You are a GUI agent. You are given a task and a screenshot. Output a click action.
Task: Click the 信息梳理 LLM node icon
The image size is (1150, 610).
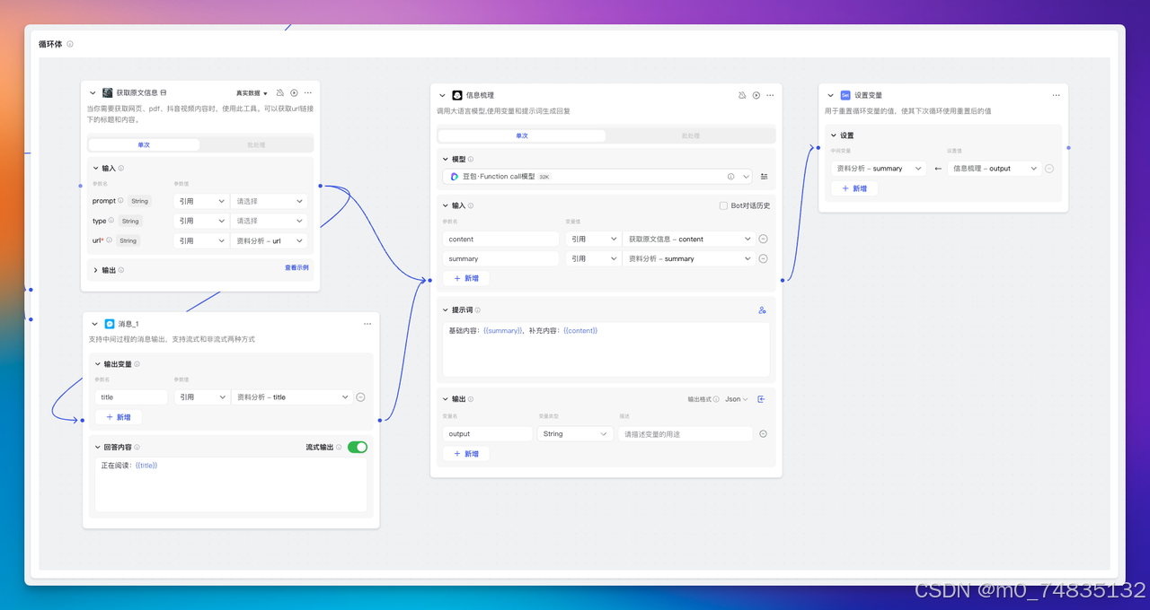coord(457,95)
